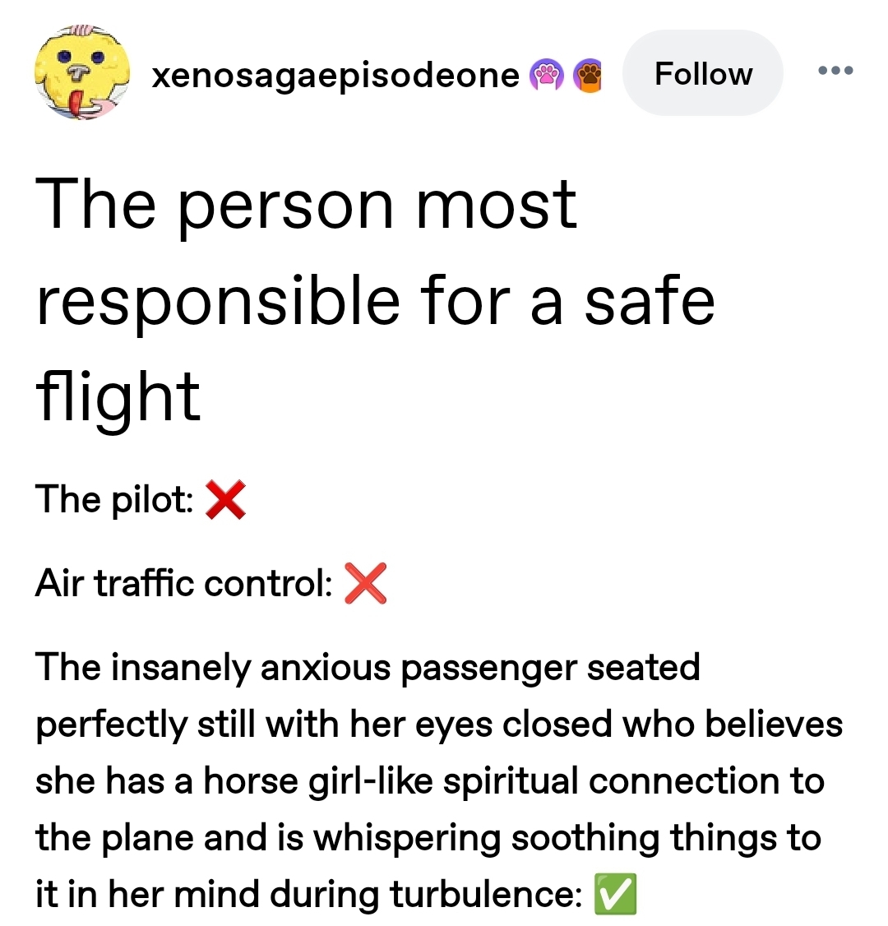Click the purple paw badge
Image resolution: width=888 pixels, height=926 pixels.
pyautogui.click(x=546, y=76)
